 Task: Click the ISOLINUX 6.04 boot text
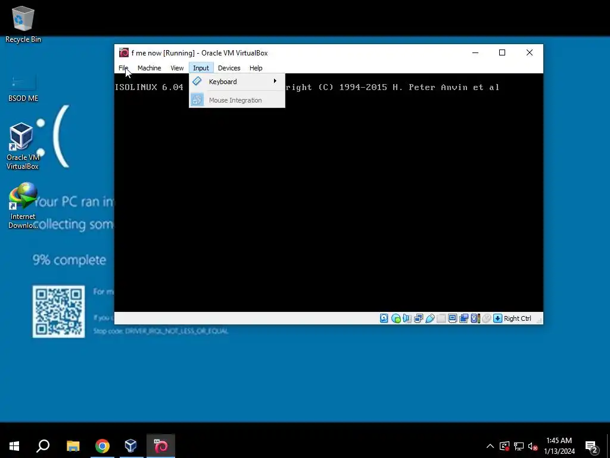pyautogui.click(x=149, y=87)
